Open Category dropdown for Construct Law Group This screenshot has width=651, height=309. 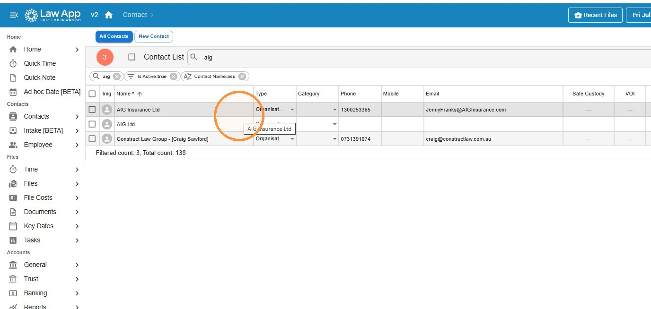pos(334,139)
